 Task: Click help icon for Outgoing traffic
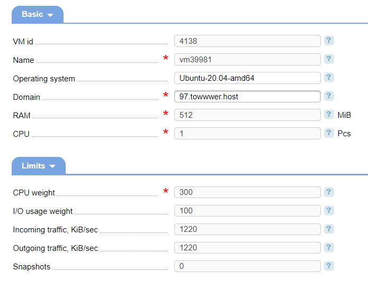point(329,247)
